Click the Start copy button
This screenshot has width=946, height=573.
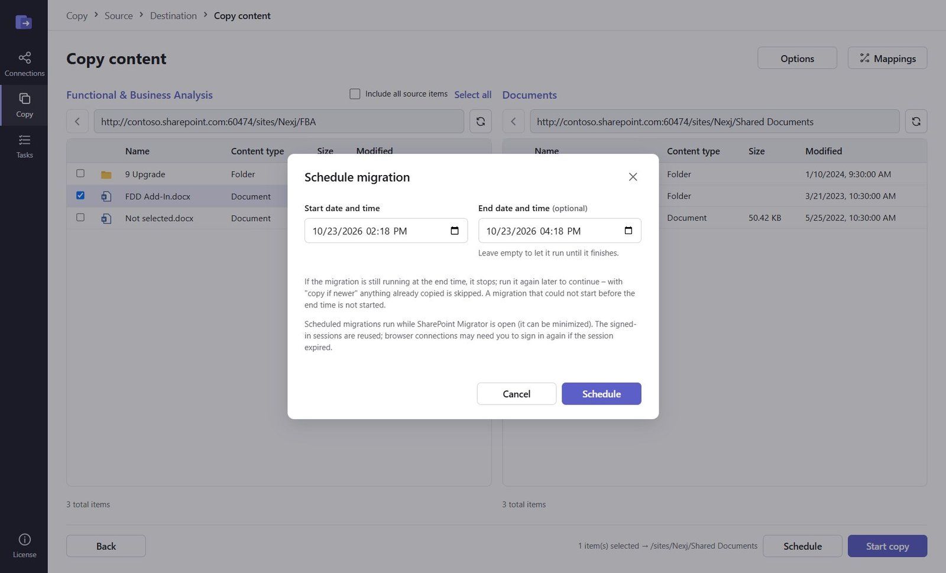[x=887, y=546]
